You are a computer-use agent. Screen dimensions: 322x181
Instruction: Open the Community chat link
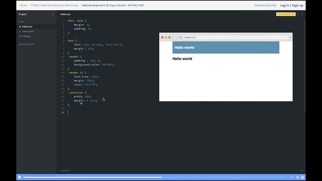(x=265, y=6)
